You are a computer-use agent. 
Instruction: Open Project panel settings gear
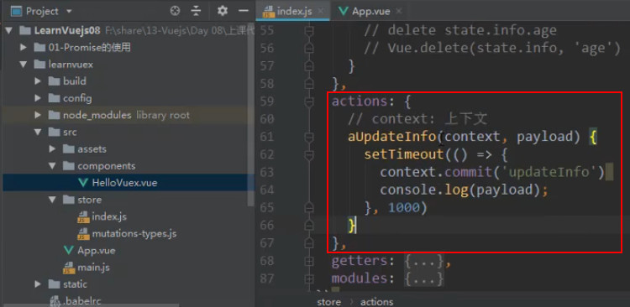click(223, 11)
